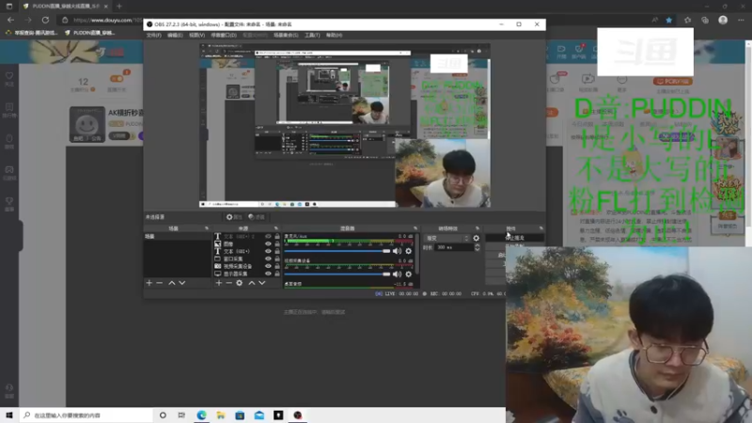Pop out the Controls dock panel

(541, 228)
